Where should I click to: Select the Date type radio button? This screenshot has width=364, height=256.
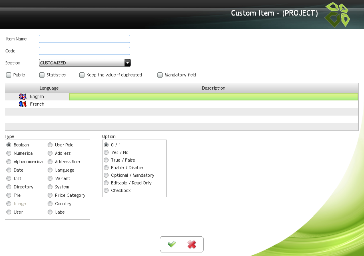pos(9,170)
